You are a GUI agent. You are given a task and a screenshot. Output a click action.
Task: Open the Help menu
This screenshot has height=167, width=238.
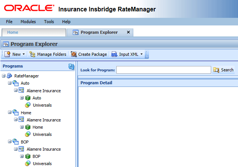[66, 22]
